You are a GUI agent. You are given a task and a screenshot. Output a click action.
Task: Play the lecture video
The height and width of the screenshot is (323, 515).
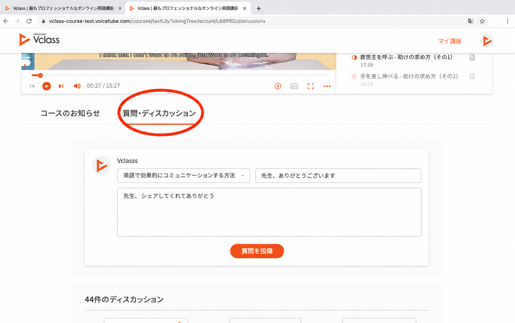coord(47,86)
